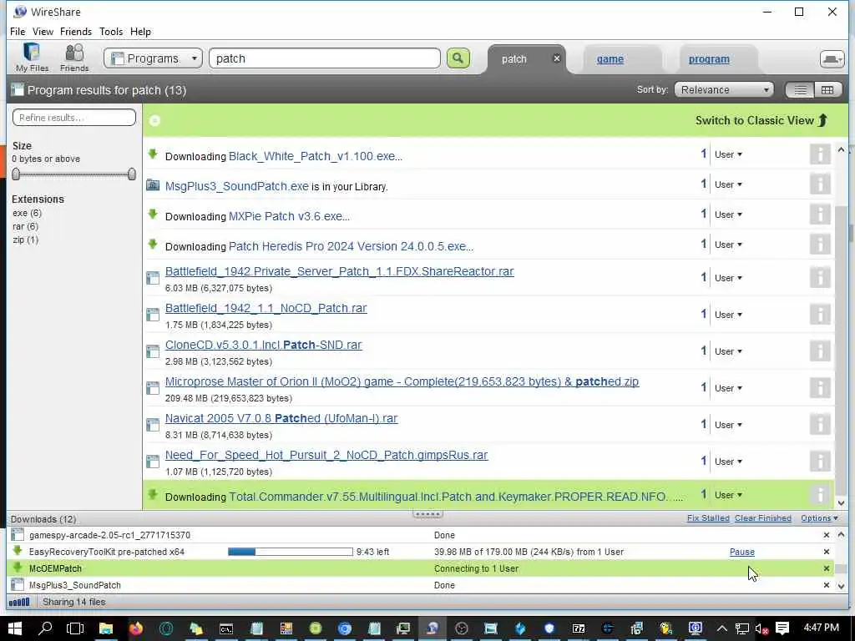This screenshot has height=641, width=855.
Task: Open the Friends panel
Action: [x=74, y=58]
